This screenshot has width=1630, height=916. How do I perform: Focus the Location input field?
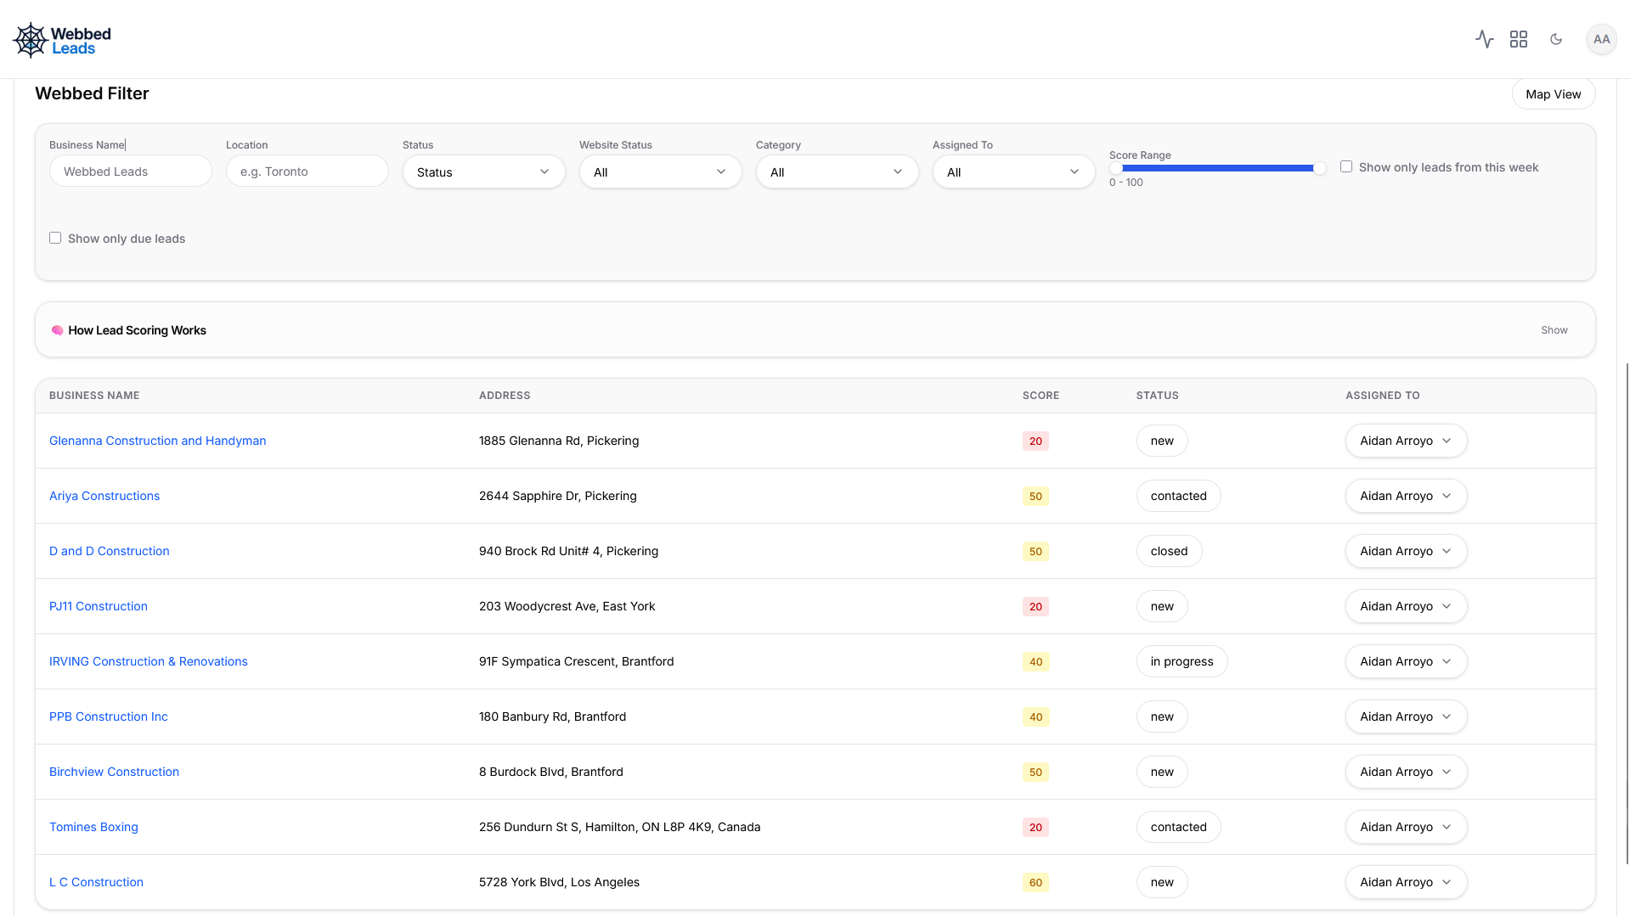coord(307,171)
